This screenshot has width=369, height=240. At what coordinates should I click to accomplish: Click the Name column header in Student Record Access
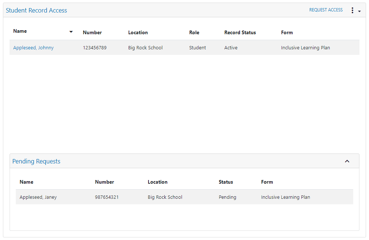pyautogui.click(x=20, y=31)
